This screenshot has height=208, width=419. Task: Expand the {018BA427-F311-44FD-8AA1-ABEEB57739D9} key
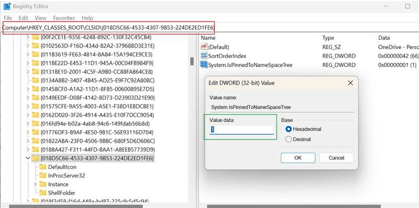click(28, 149)
